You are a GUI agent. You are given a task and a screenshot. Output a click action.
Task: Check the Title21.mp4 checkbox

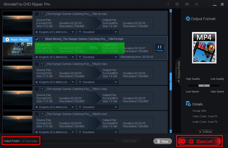pos(37,89)
